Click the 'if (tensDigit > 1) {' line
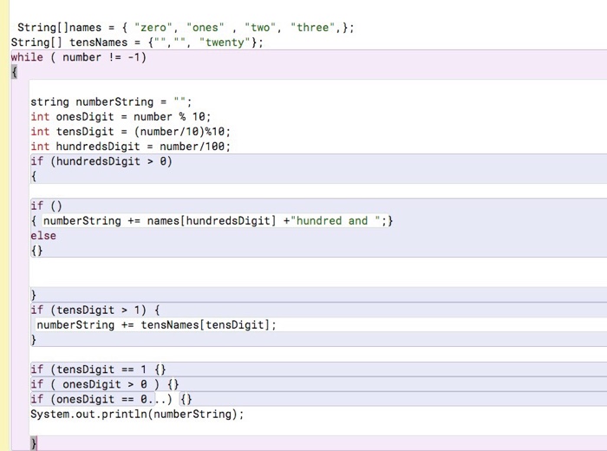The height and width of the screenshot is (451, 607). click(95, 310)
